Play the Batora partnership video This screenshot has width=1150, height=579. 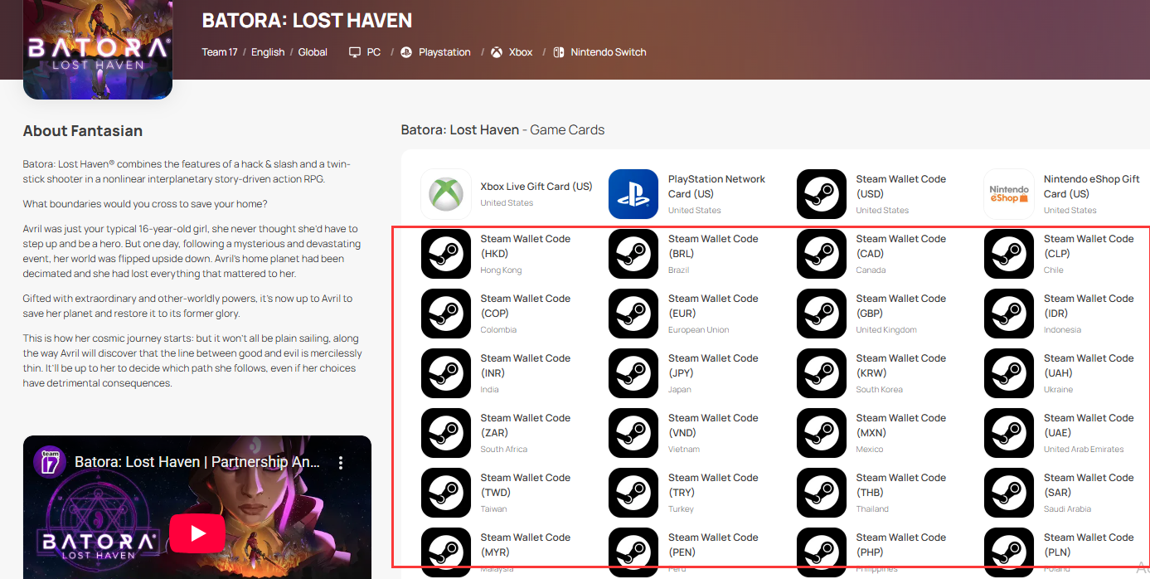click(197, 533)
